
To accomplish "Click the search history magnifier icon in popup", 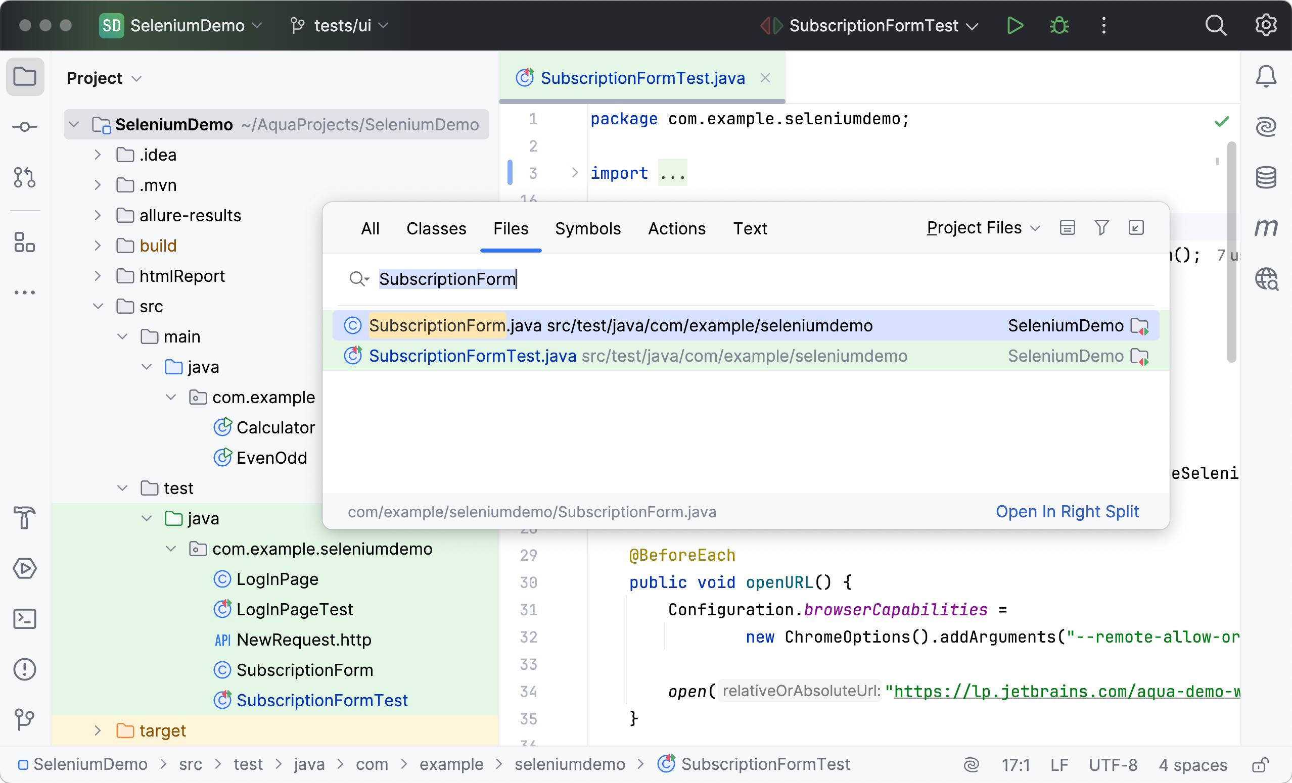I will click(359, 279).
